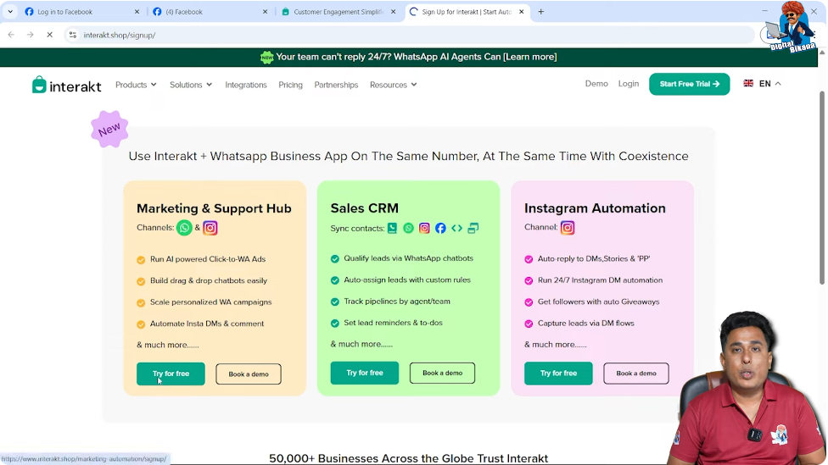Screen dimensions: 828x465
Task: Open a new browser tab
Action: point(540,12)
